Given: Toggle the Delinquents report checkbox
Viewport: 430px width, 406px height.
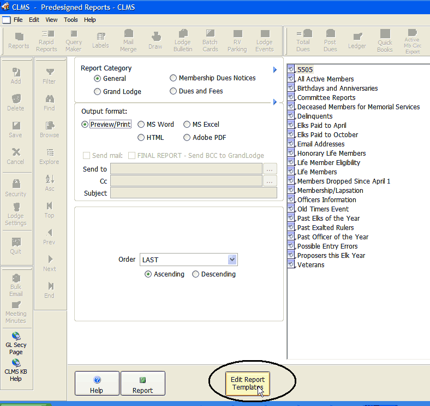Looking at the screenshot, I should (x=291, y=116).
